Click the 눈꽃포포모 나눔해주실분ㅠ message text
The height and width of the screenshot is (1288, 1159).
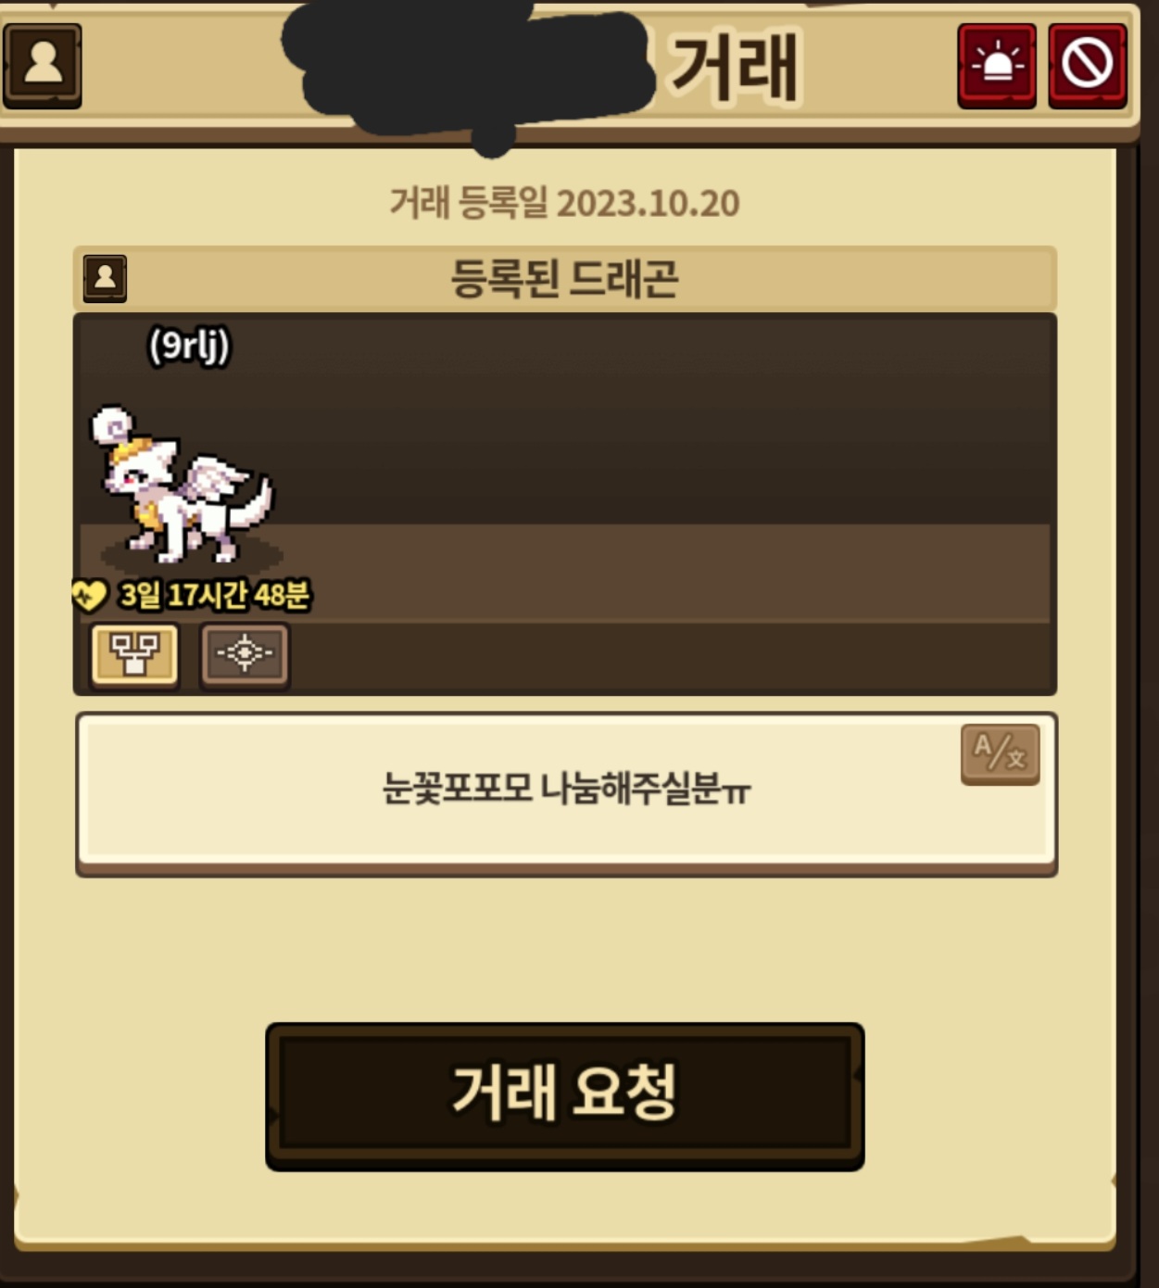coord(566,789)
